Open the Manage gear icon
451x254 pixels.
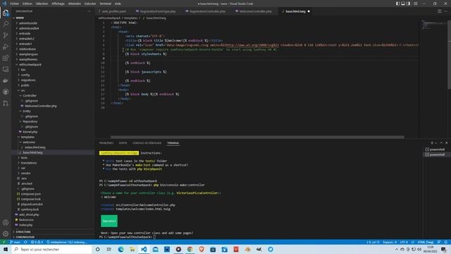pos(6,234)
